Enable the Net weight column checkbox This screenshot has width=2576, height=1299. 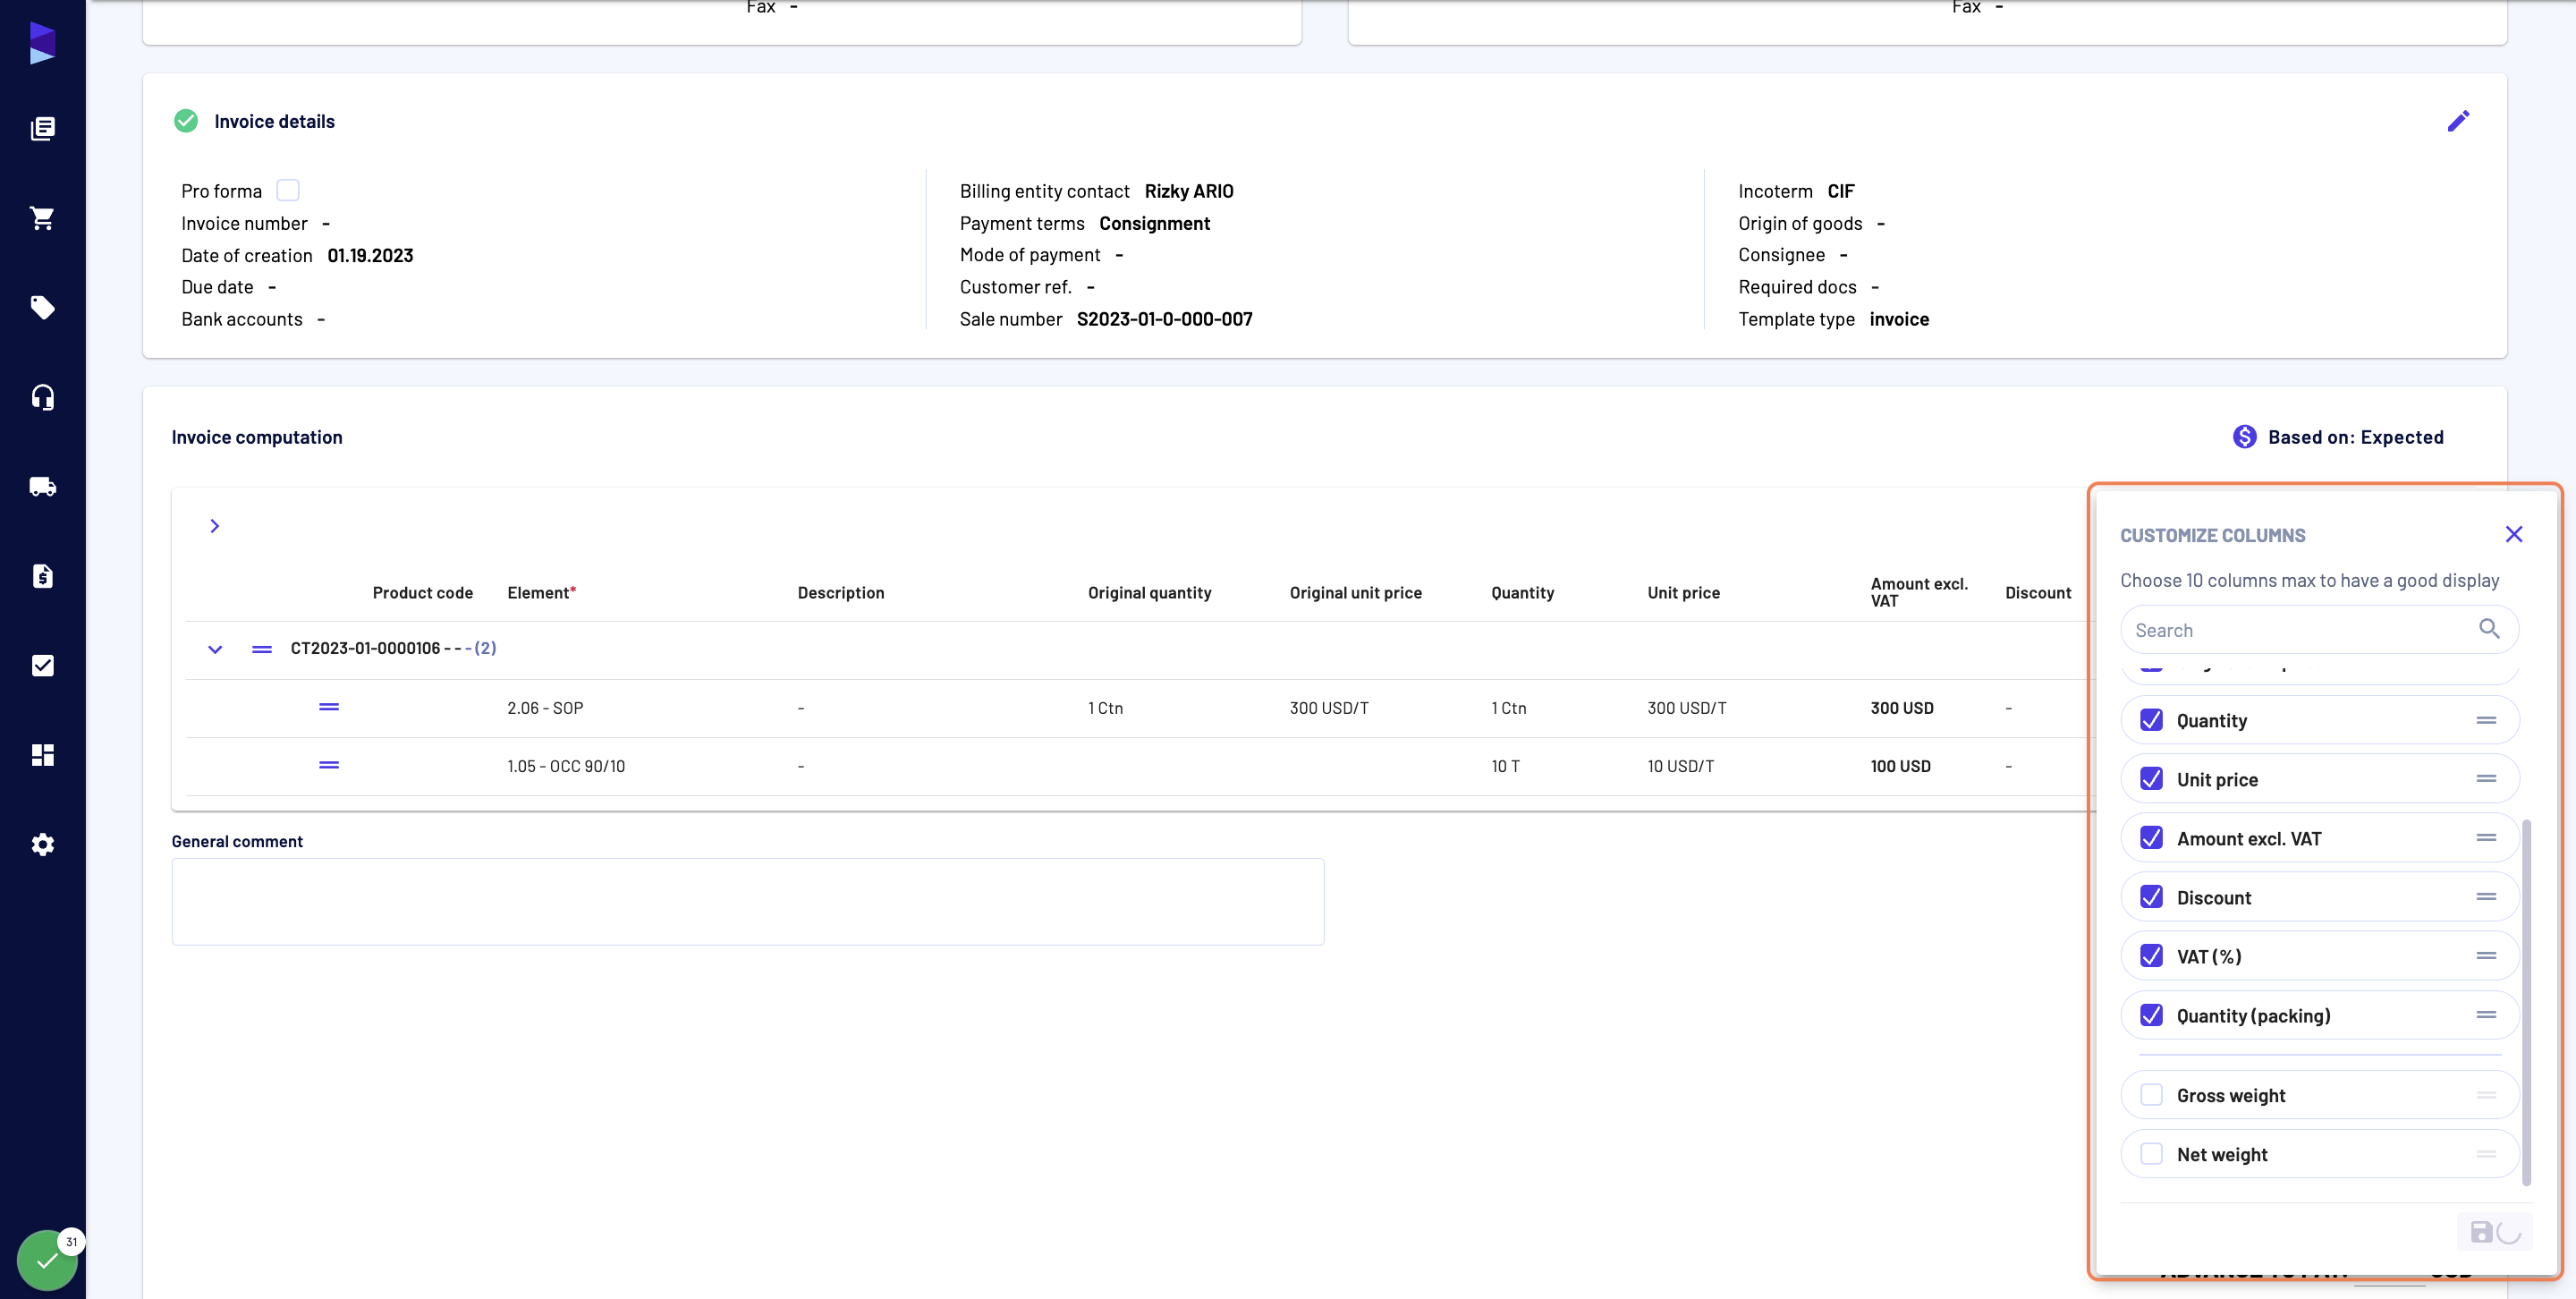pyautogui.click(x=2151, y=1154)
